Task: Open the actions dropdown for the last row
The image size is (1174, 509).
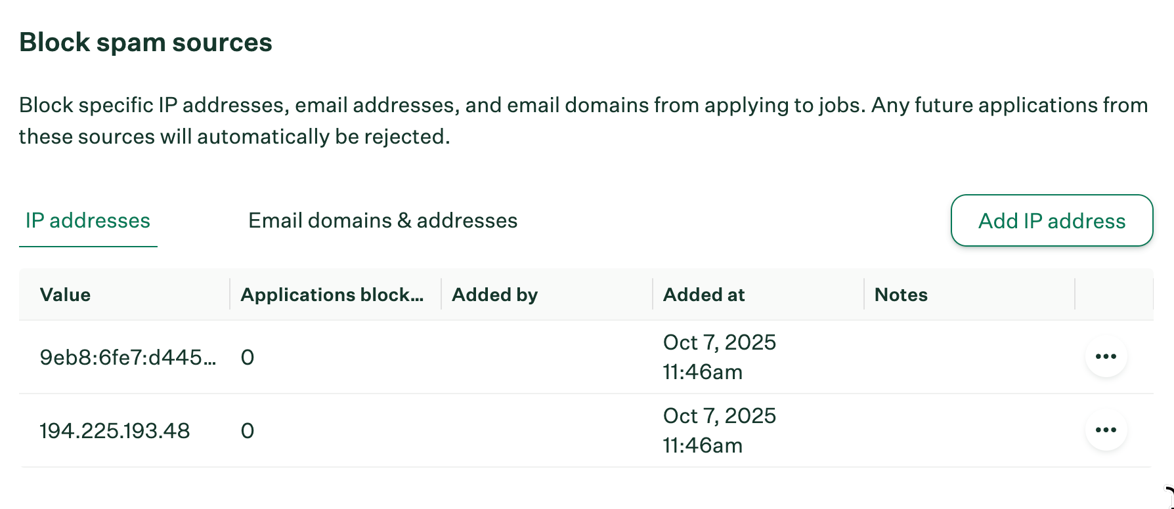Action: point(1106,430)
